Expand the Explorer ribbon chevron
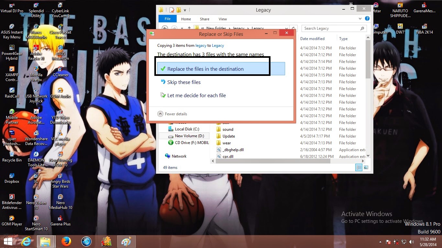 [x=361, y=19]
